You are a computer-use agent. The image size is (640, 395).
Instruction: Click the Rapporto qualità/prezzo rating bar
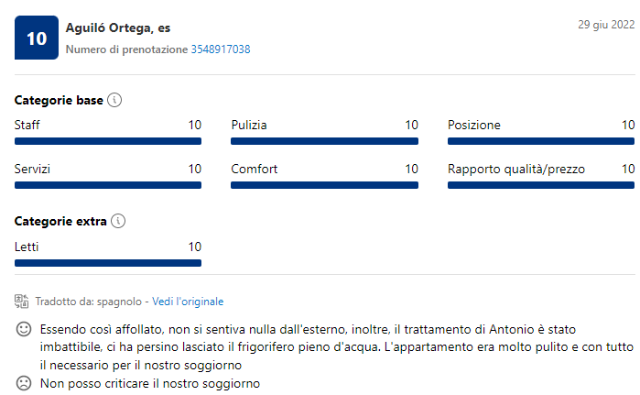[540, 185]
